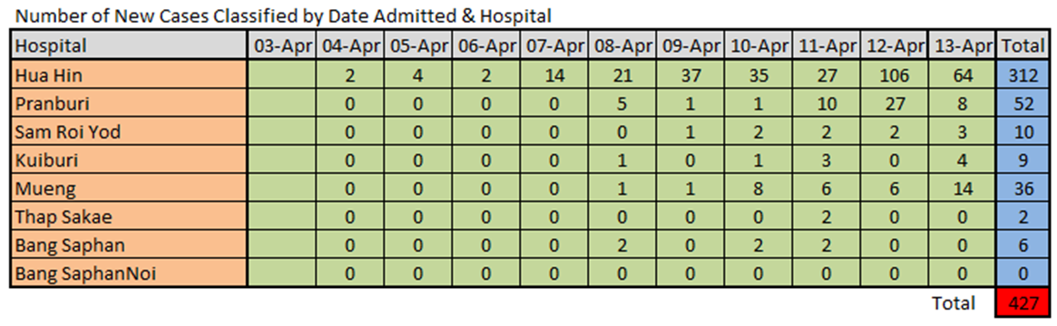The width and height of the screenshot is (1057, 326).
Task: Select the Hua Hin row label
Action: click(x=128, y=76)
